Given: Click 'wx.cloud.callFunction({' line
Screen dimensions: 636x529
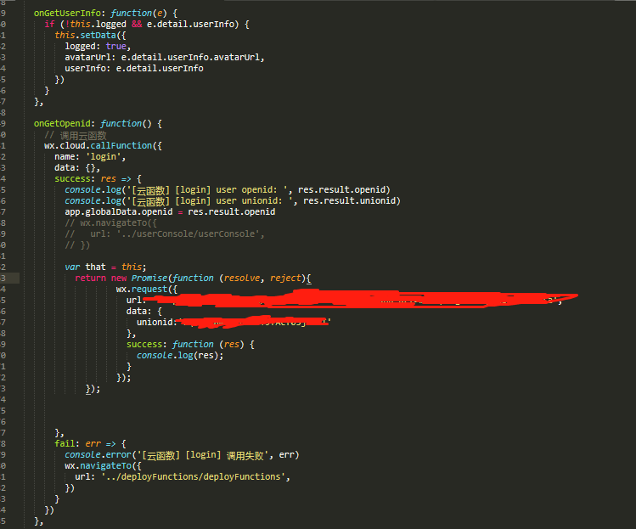Looking at the screenshot, I should [103, 146].
